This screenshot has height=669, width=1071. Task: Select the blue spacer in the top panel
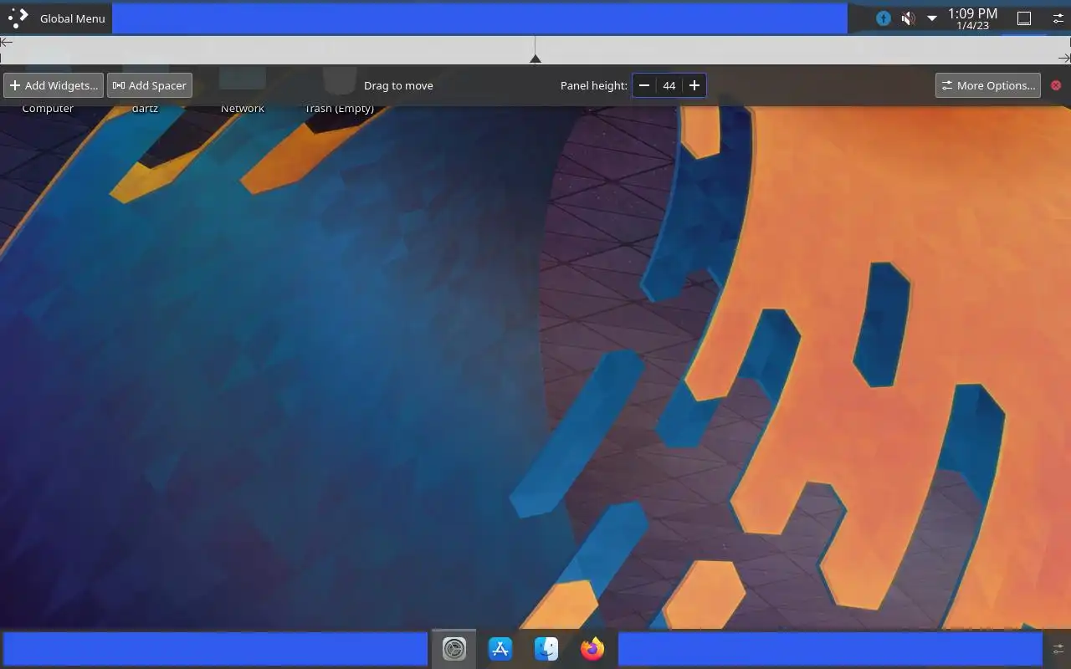[479, 18]
